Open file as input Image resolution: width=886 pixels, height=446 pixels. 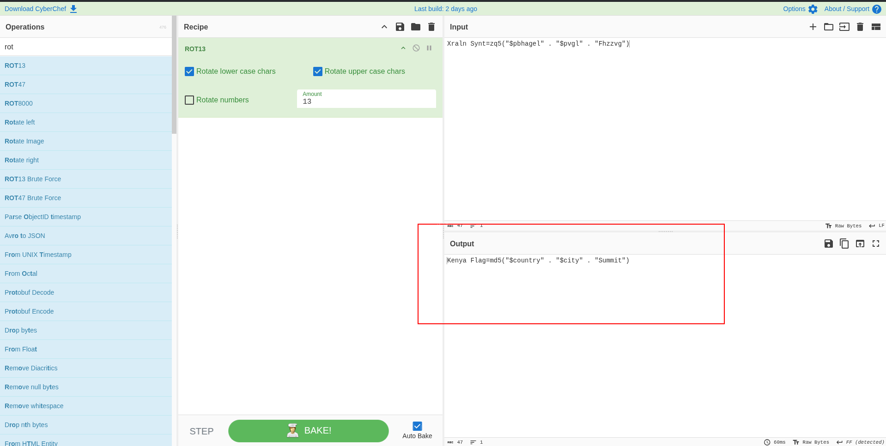[844, 27]
